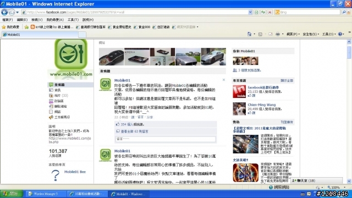Click into the Bing search box
The height and width of the screenshot is (198, 352).
(x=307, y=12)
